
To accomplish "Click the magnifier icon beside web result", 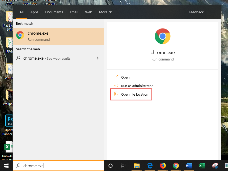I will pos(18,58).
